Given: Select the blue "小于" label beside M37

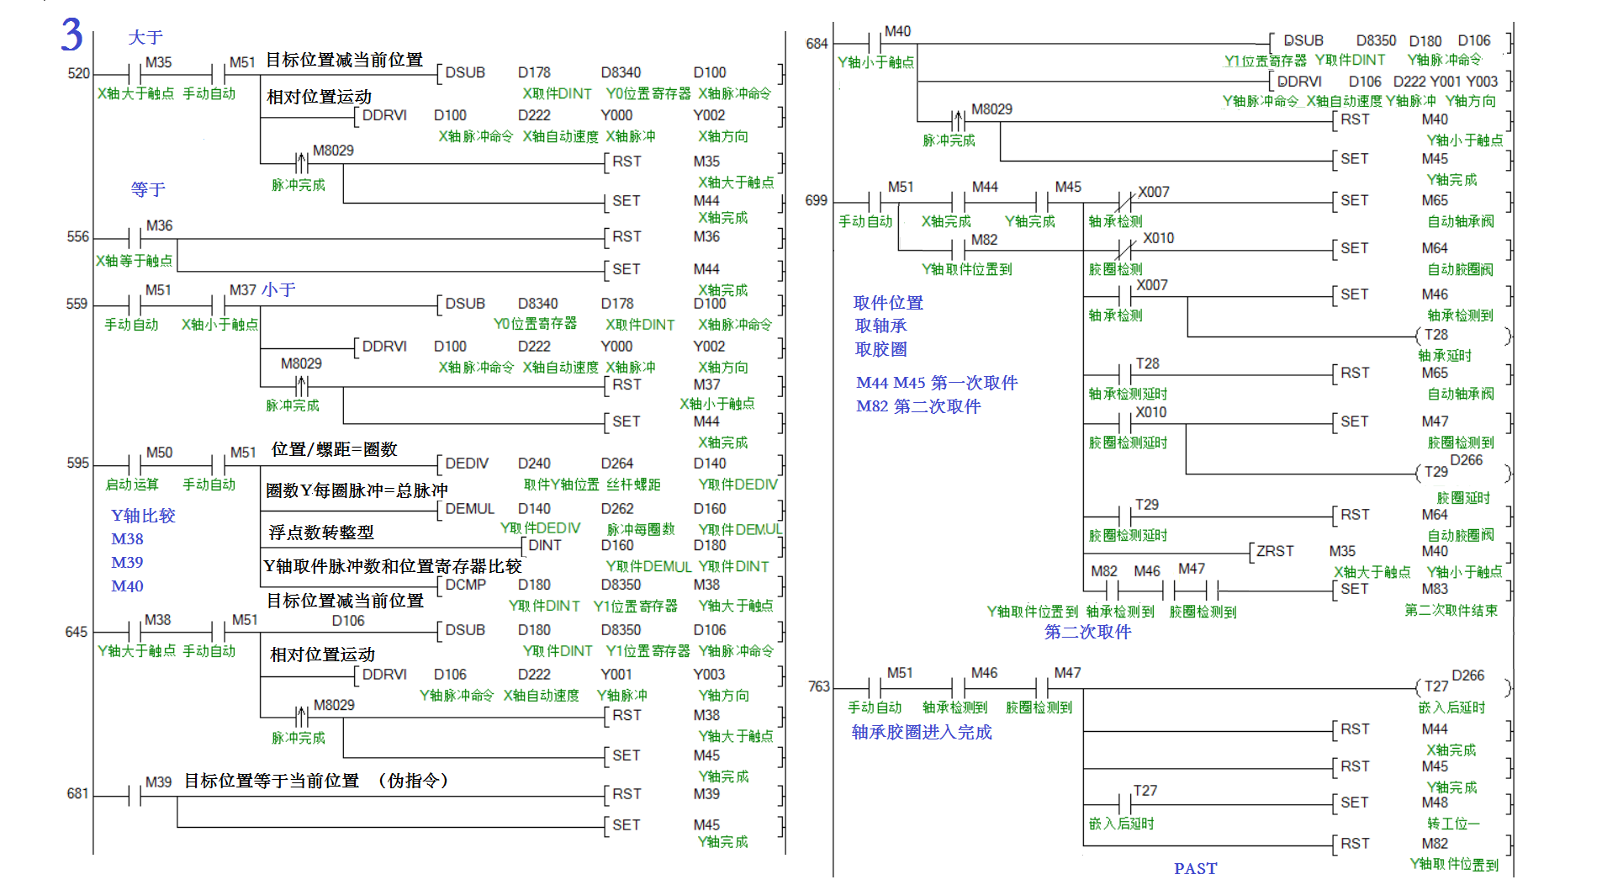Looking at the screenshot, I should pyautogui.click(x=278, y=290).
